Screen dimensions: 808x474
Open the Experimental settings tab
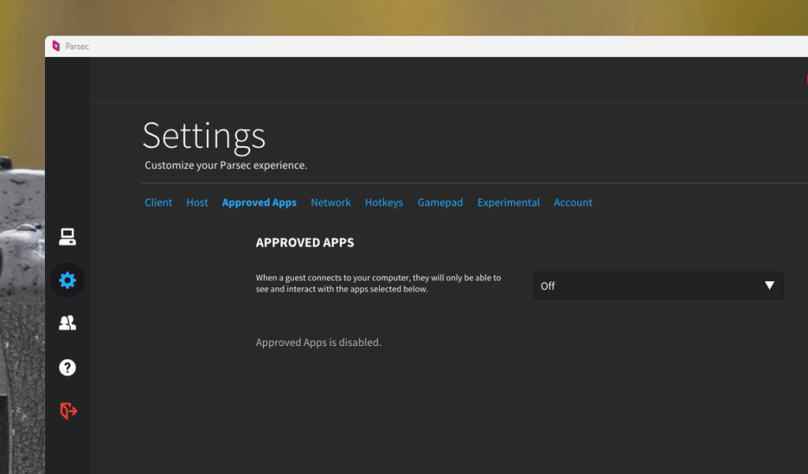coord(509,202)
